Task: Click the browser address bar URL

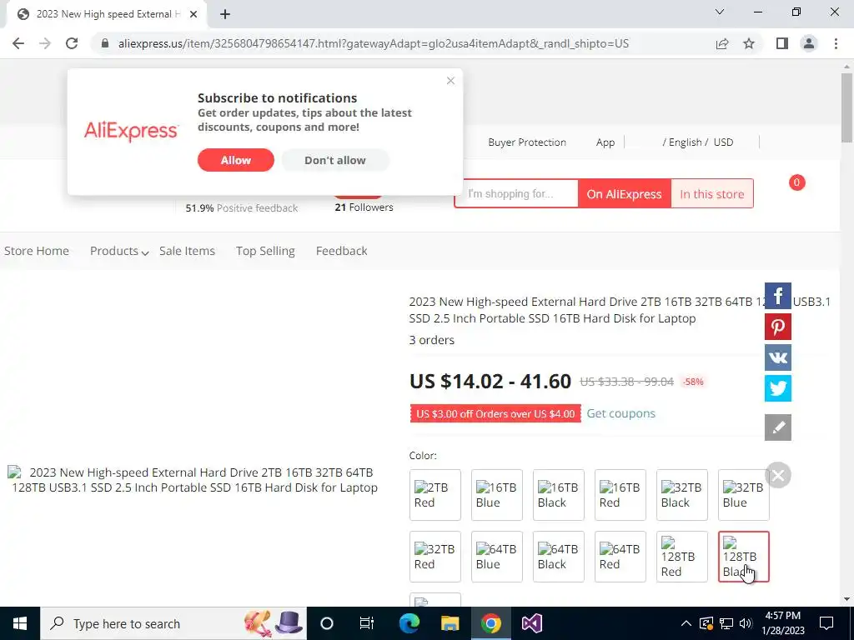Action: [373, 43]
